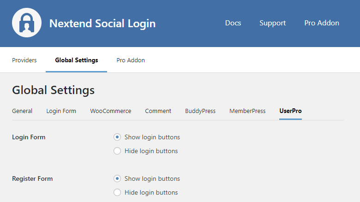
Task: Select the Comment sub-tab
Action: [158, 111]
